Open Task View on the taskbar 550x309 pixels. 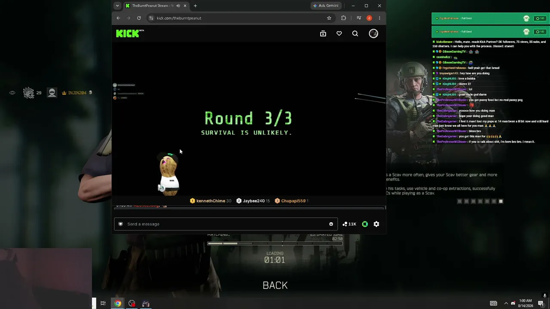pyautogui.click(x=103, y=303)
